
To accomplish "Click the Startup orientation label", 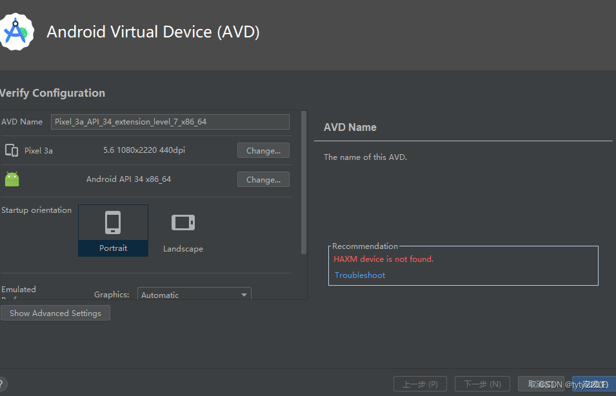I will click(37, 210).
